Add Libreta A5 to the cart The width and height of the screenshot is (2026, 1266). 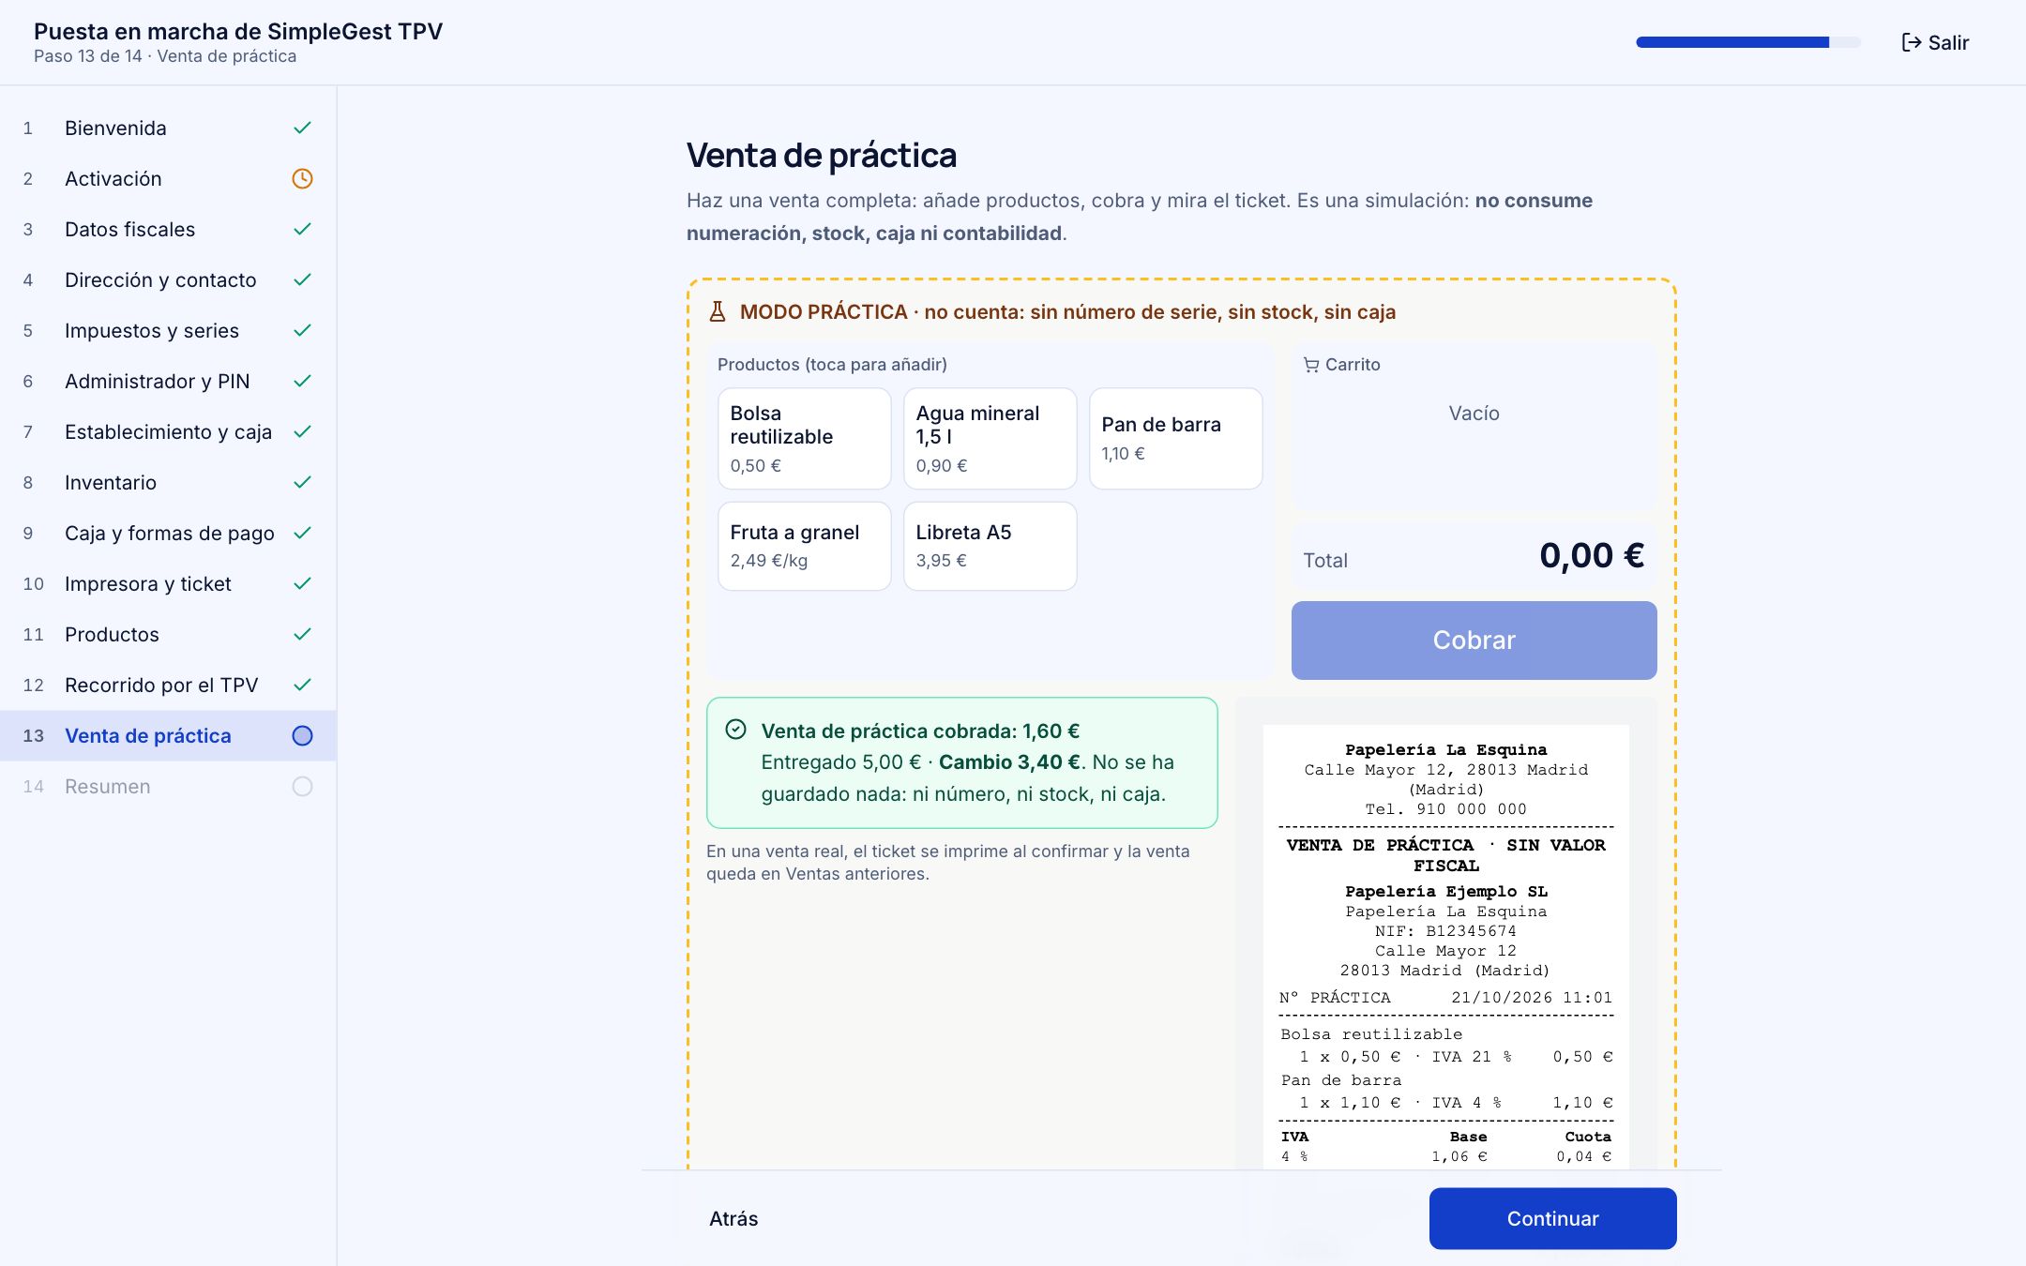[990, 546]
